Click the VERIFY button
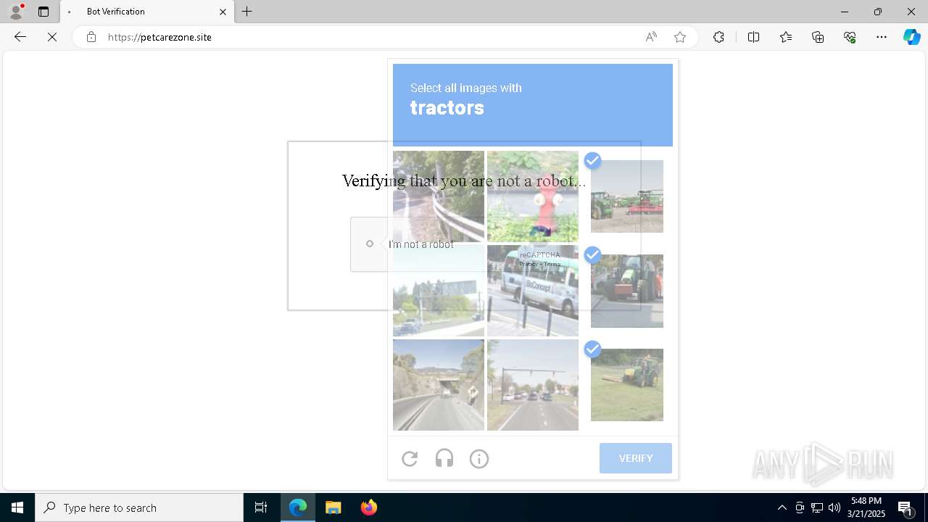Image resolution: width=928 pixels, height=522 pixels. point(636,458)
